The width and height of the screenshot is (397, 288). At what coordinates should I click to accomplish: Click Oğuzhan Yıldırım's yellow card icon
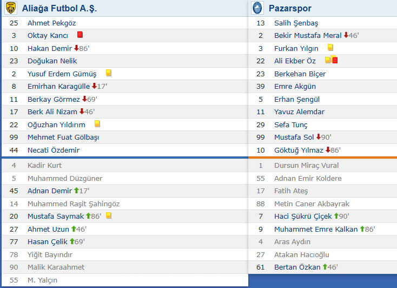point(97,124)
